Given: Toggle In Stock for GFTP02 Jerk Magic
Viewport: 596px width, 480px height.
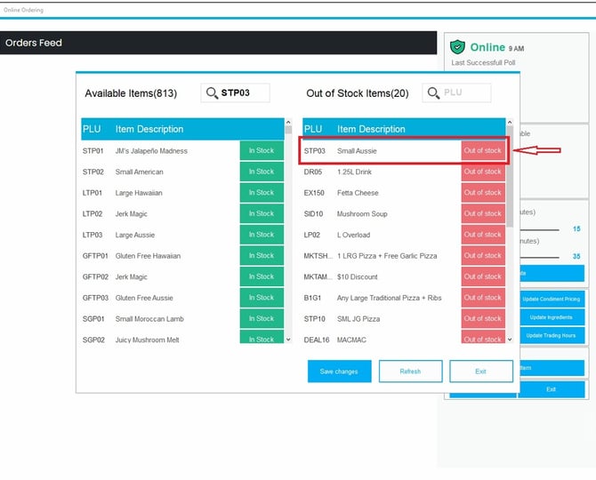Looking at the screenshot, I should (262, 276).
